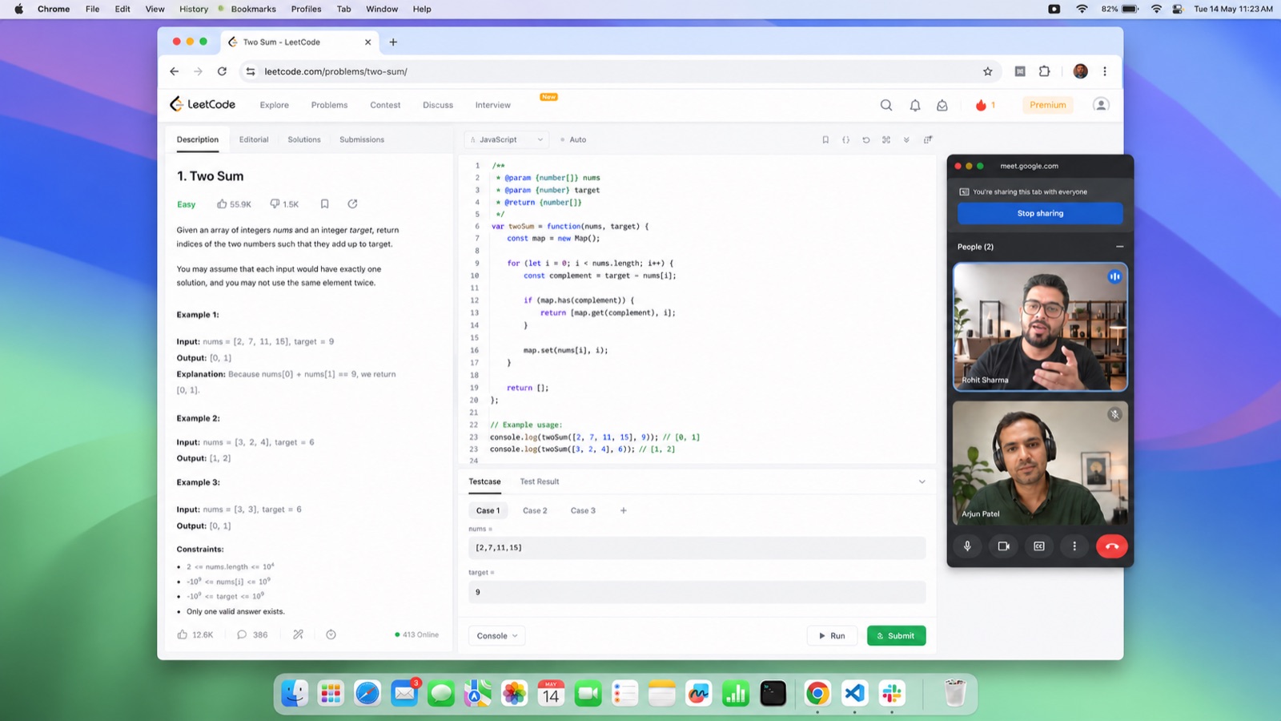Open the editor keyboard shortcuts icon
Viewport: 1281px width, 721px height.
click(x=886, y=139)
